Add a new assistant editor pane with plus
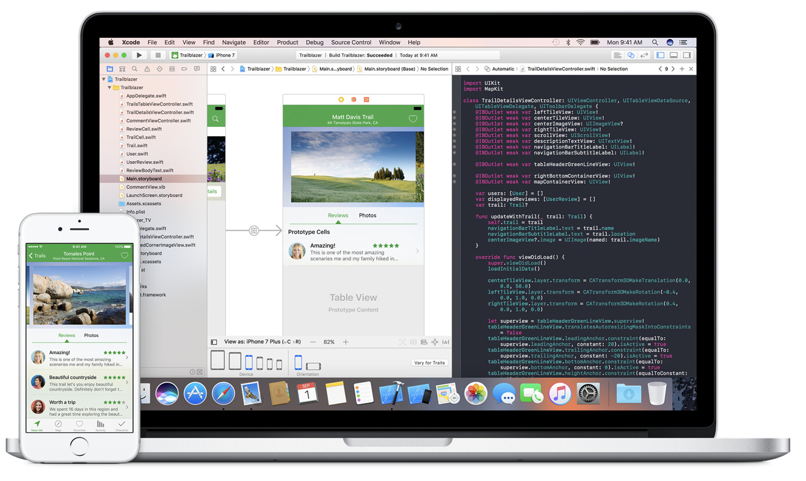Image resolution: width=806 pixels, height=481 pixels. tap(682, 69)
